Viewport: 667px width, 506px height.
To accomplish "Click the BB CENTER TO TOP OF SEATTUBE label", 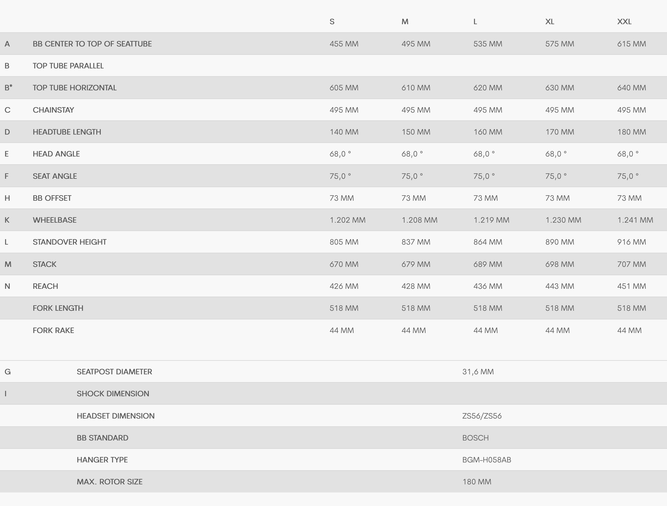I will [x=92, y=44].
